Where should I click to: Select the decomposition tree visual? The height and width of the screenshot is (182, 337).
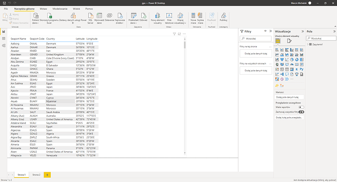pos(282,74)
